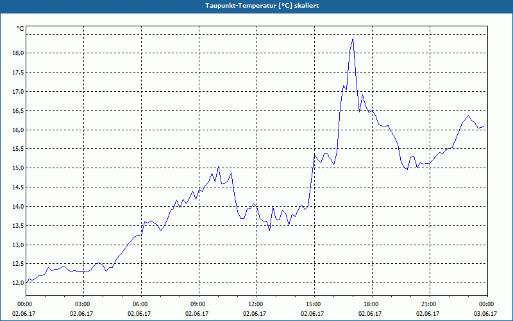Click the 02.06.17 date beneath 18:00

pos(370,314)
